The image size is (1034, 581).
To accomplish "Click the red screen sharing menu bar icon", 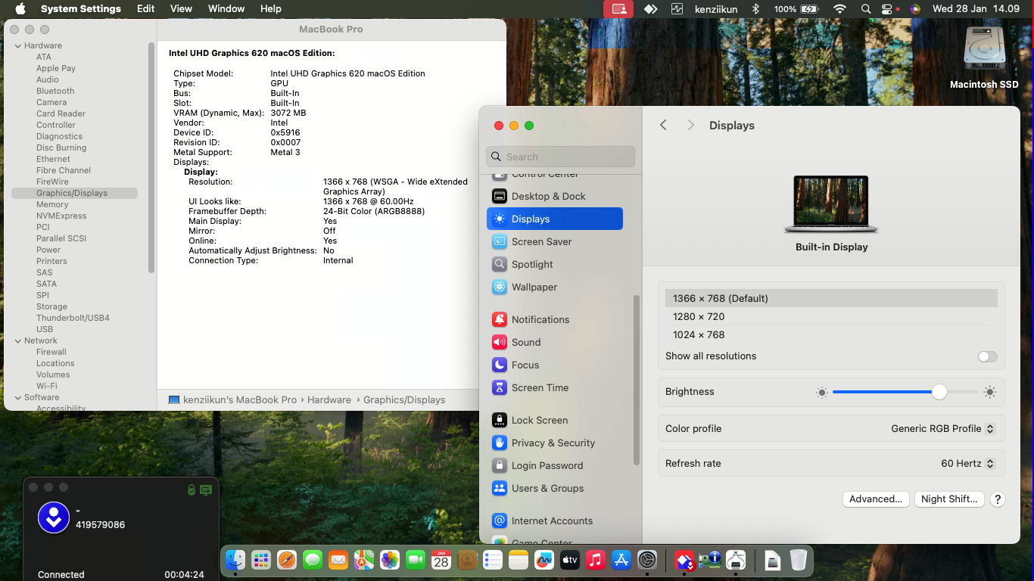I will [619, 9].
